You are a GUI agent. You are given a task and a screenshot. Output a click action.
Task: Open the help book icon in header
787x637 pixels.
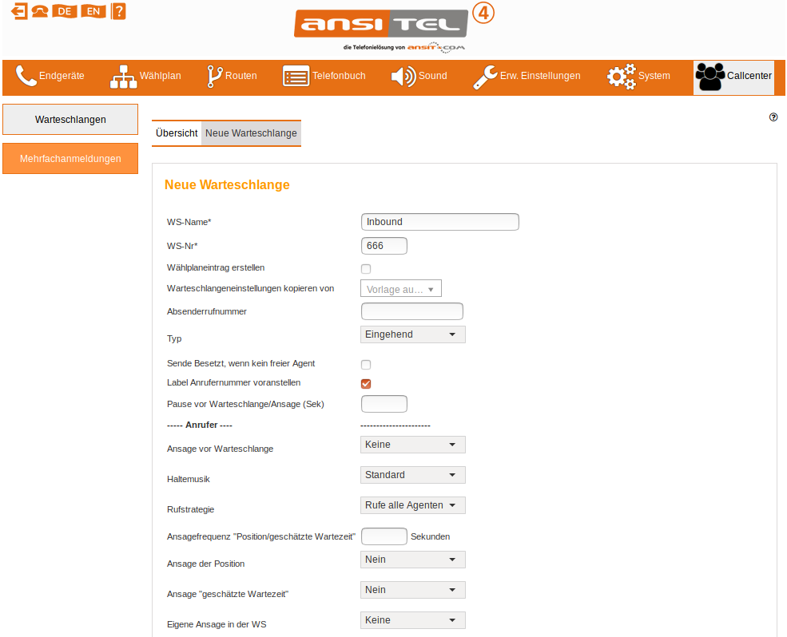[x=118, y=11]
